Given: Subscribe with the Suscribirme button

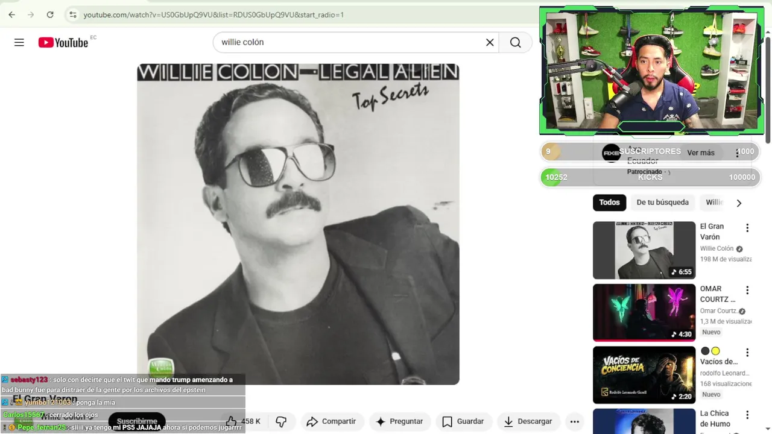Looking at the screenshot, I should [137, 421].
